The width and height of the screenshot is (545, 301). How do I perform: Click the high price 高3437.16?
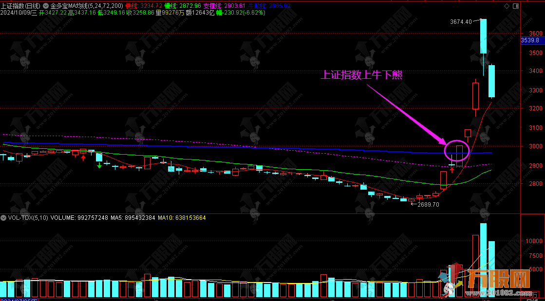[82, 13]
